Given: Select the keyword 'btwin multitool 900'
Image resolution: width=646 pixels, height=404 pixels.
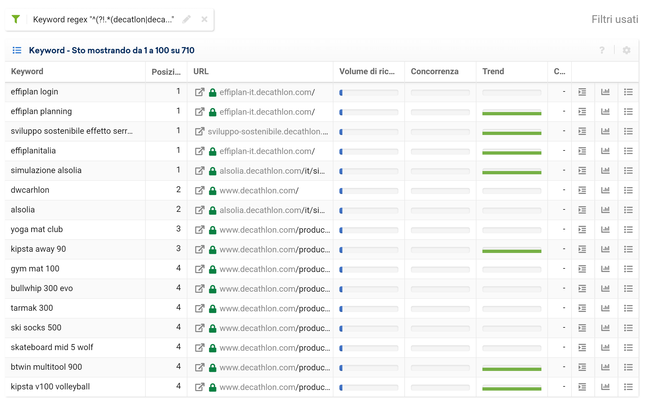Looking at the screenshot, I should 46,367.
